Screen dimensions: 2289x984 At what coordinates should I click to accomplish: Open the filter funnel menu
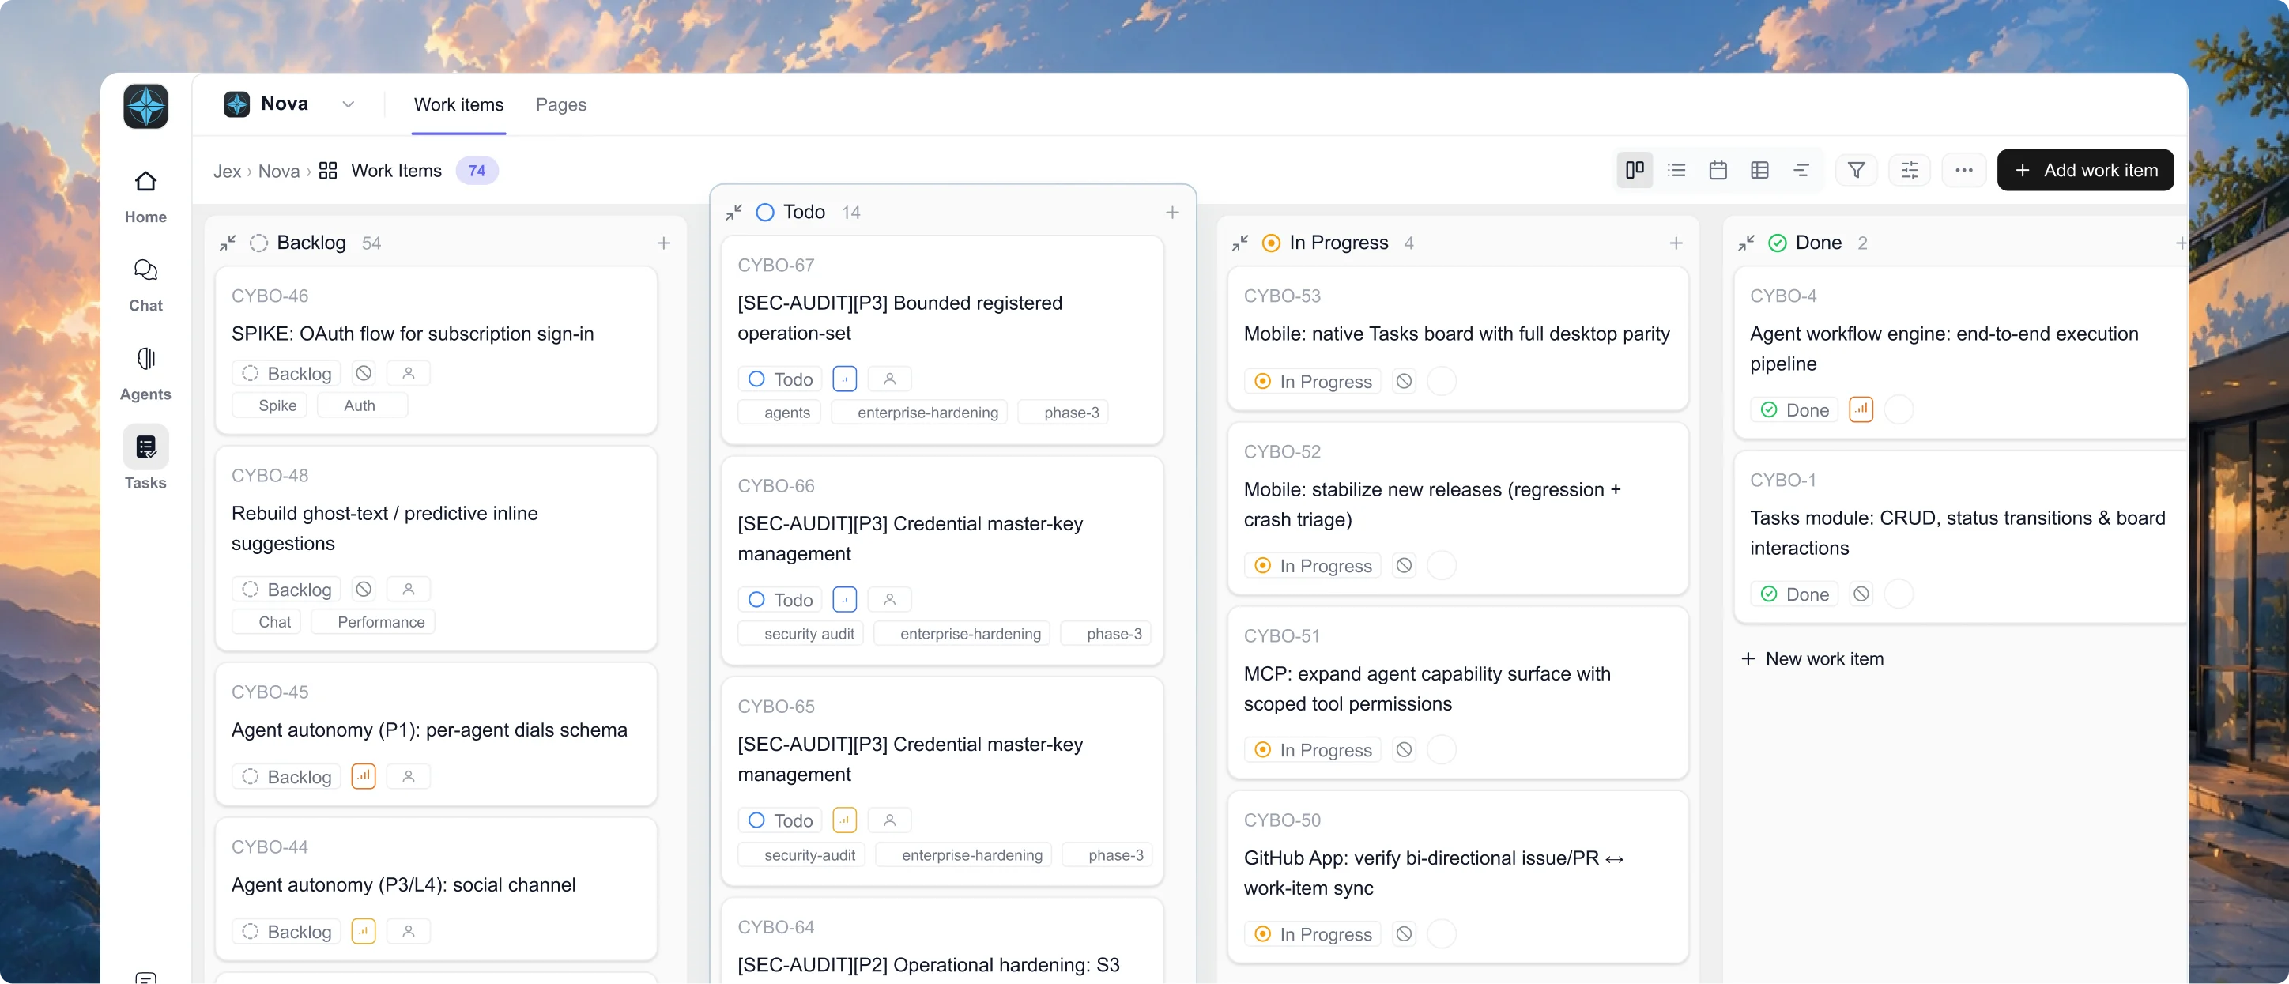pyautogui.click(x=1857, y=170)
